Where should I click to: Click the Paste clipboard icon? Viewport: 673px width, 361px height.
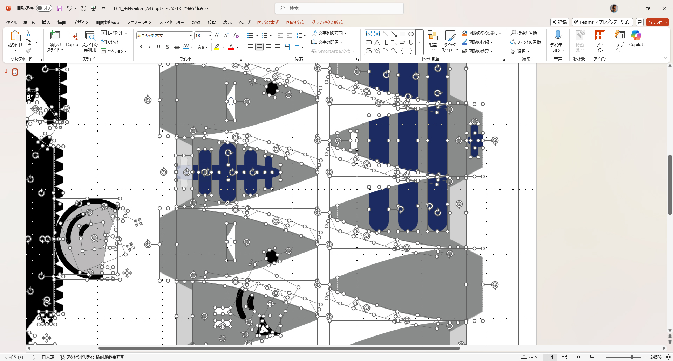coord(15,36)
